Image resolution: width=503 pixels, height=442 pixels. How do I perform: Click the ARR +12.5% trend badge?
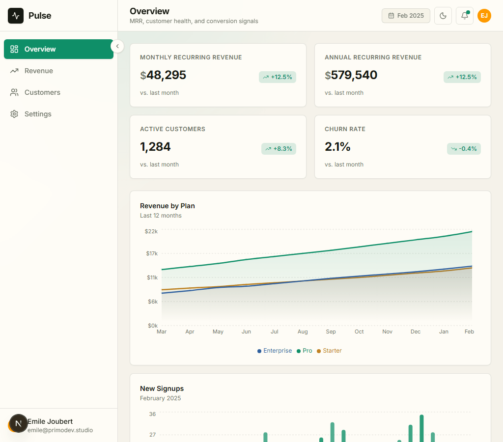coord(462,77)
